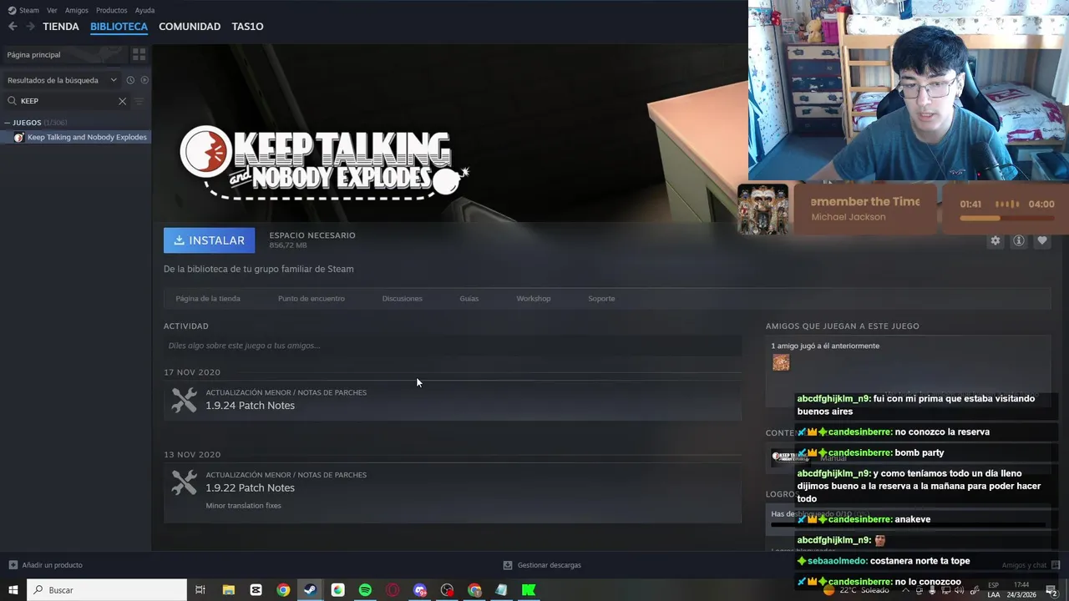Open Gestionar descargas
This screenshot has width=1069, height=601.
coord(542,565)
